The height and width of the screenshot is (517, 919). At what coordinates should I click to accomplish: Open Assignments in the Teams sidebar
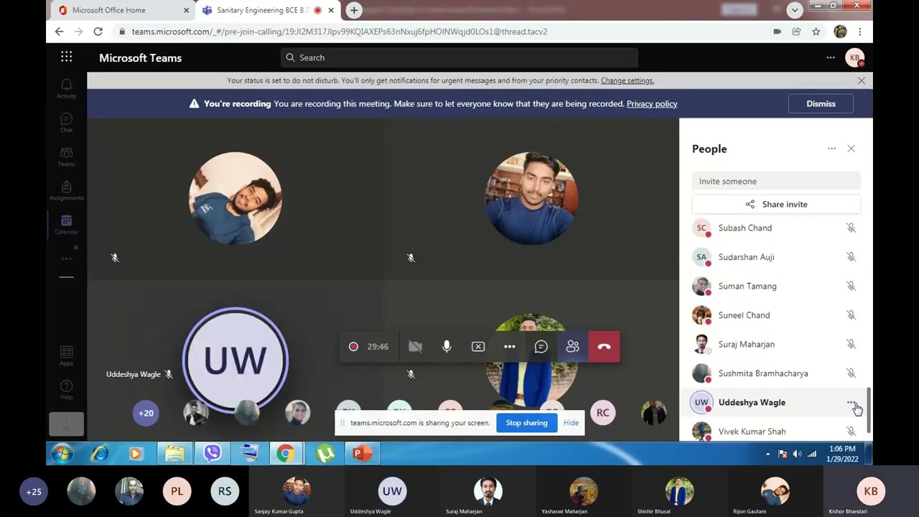click(x=66, y=191)
